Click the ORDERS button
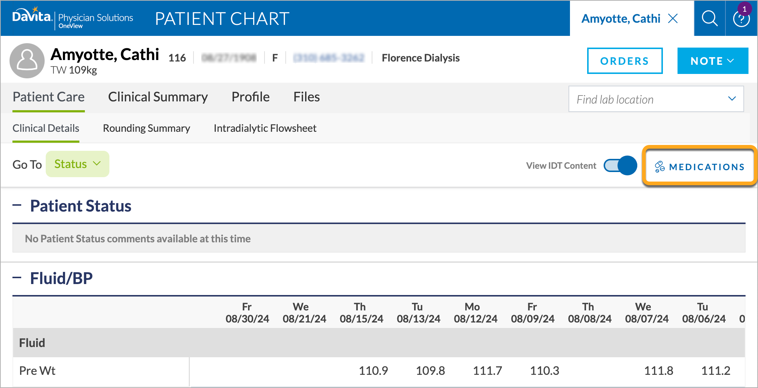Image resolution: width=758 pixels, height=388 pixels. [625, 61]
